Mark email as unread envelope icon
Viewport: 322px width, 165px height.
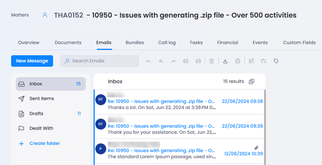tap(186, 61)
